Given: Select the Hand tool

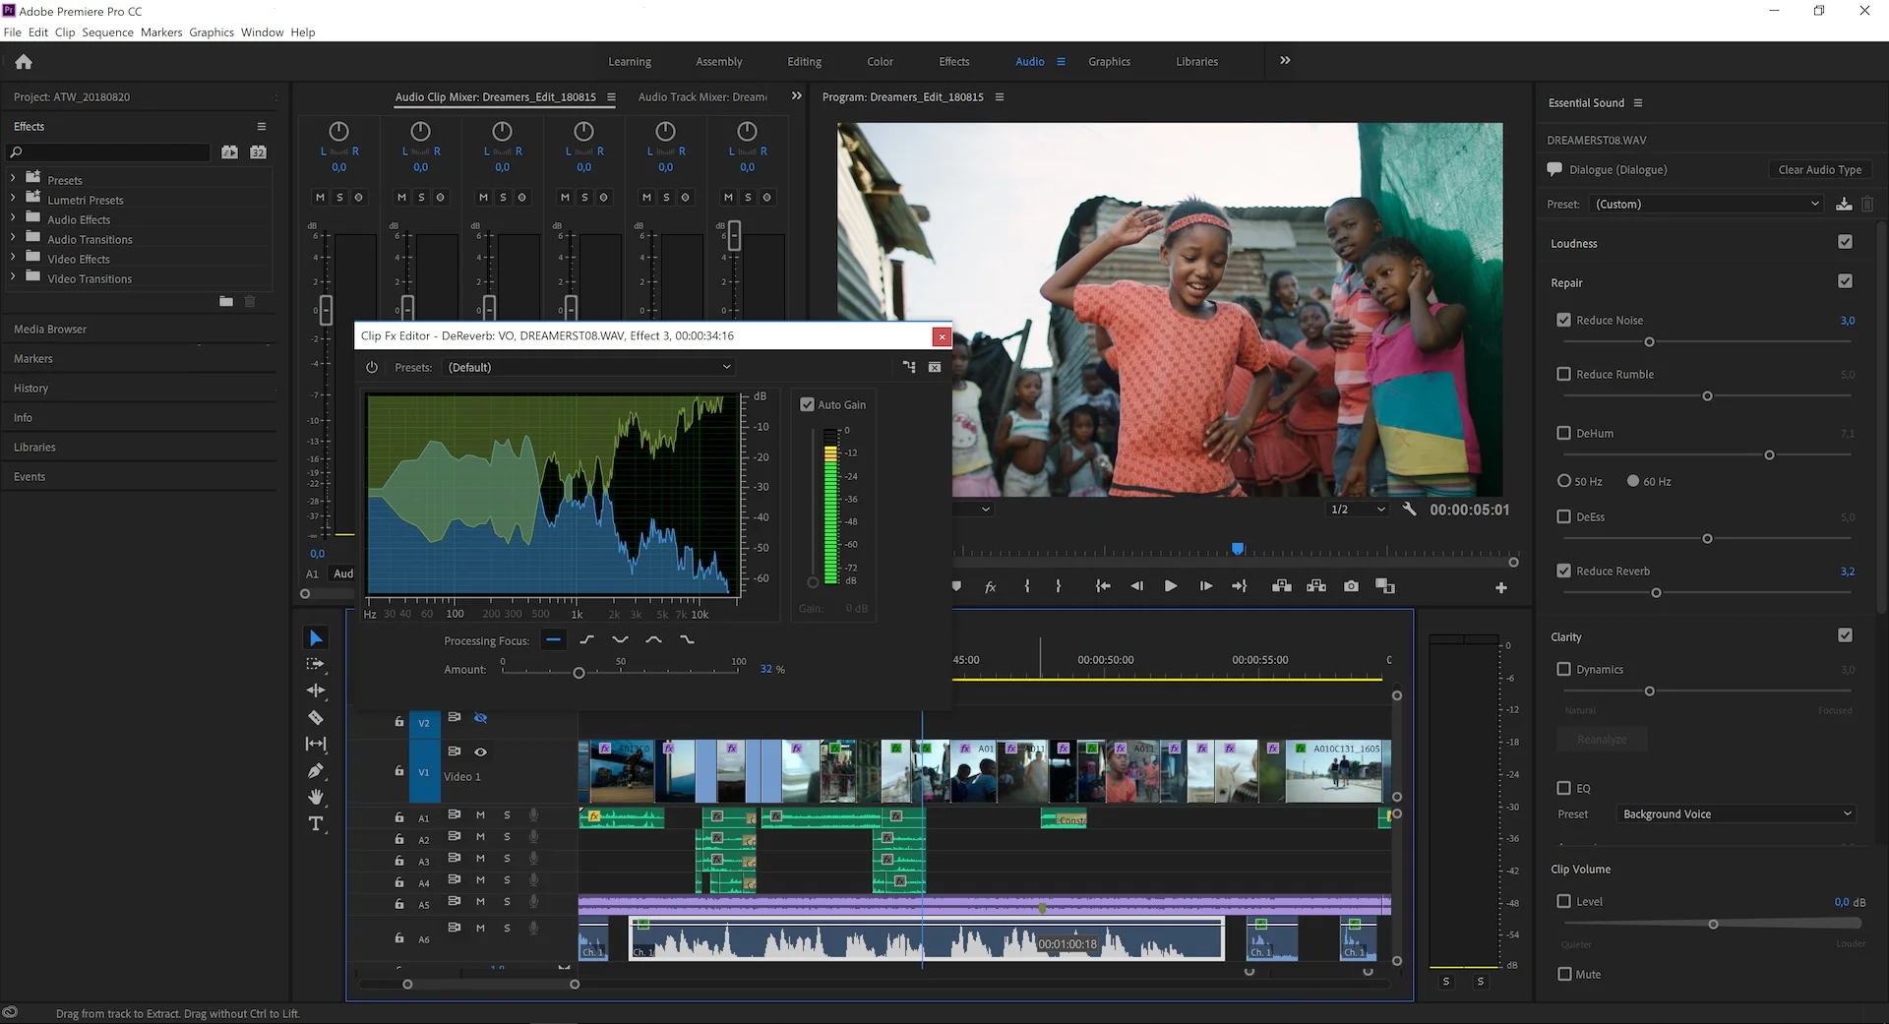Looking at the screenshot, I should [x=316, y=797].
